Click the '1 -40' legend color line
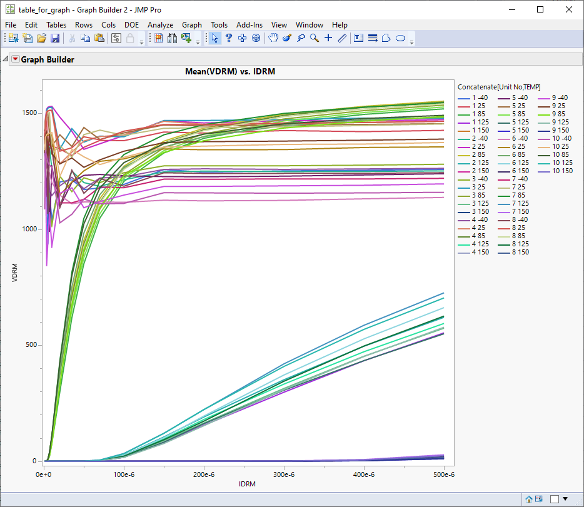Viewport: 584px width, 507px height. [463, 98]
